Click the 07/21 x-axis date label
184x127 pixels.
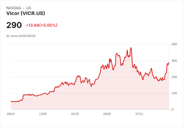(x=139, y=114)
